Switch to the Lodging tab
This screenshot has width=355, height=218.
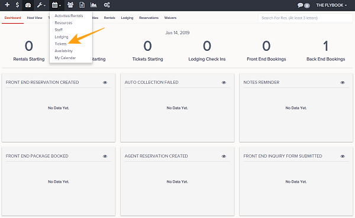pos(127,18)
